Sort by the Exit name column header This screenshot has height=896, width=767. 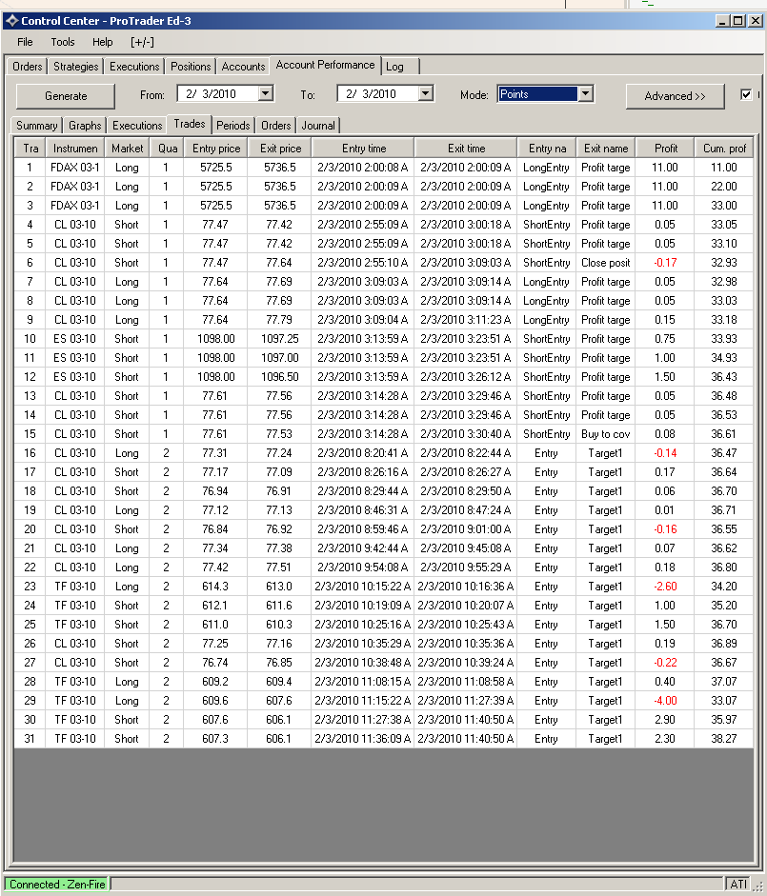[x=606, y=149]
